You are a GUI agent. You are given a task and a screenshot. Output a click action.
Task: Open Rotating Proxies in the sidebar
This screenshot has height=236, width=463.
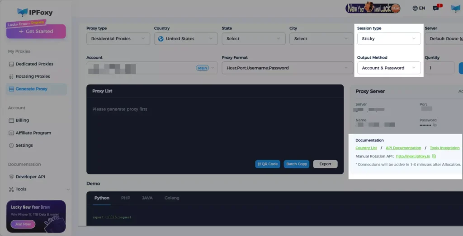[x=33, y=77]
